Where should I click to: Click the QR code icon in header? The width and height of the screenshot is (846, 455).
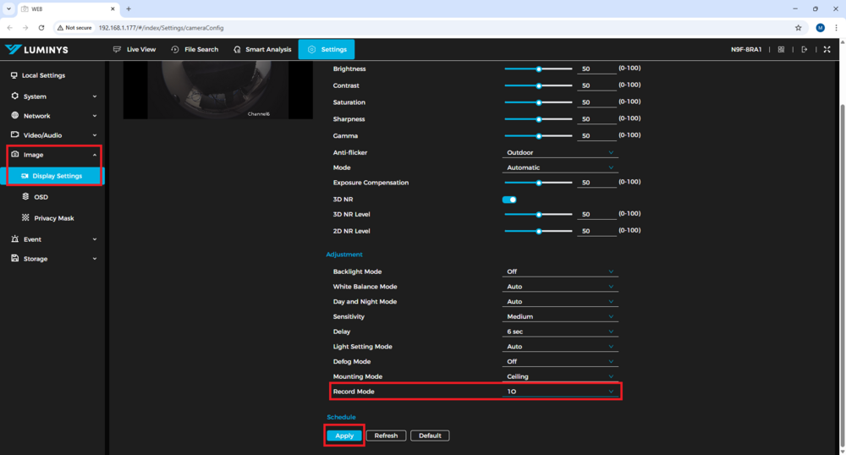pyautogui.click(x=781, y=50)
